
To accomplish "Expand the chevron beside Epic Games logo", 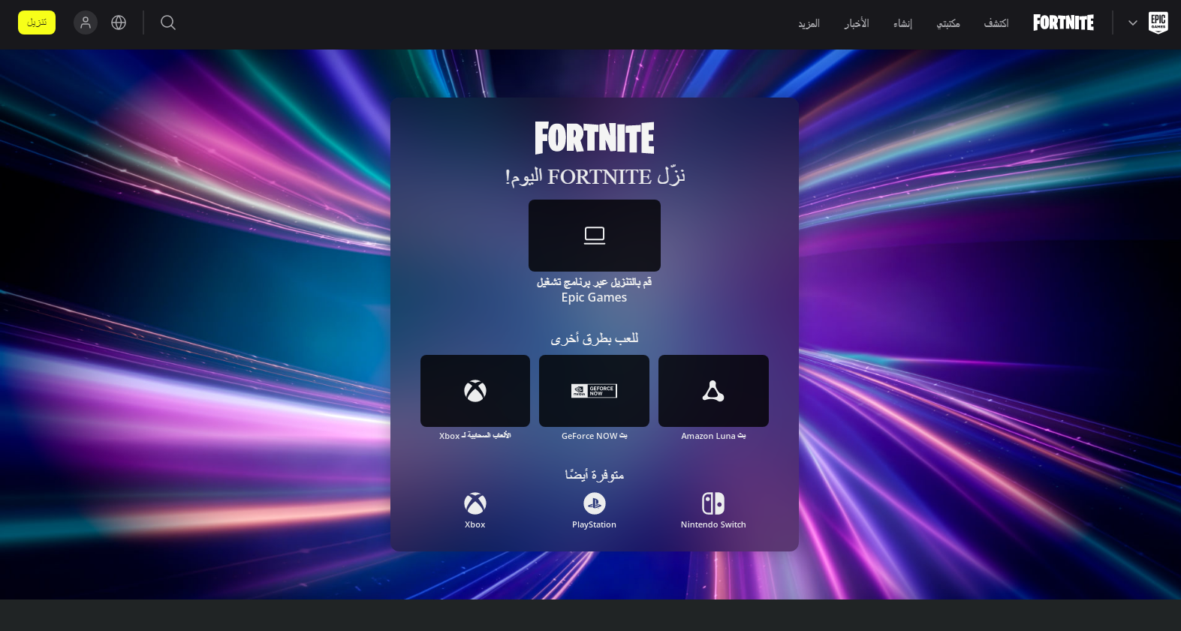I will [x=1132, y=23].
